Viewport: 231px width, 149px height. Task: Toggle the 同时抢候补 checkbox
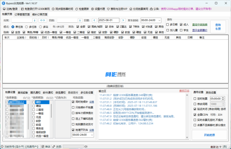[73, 102]
